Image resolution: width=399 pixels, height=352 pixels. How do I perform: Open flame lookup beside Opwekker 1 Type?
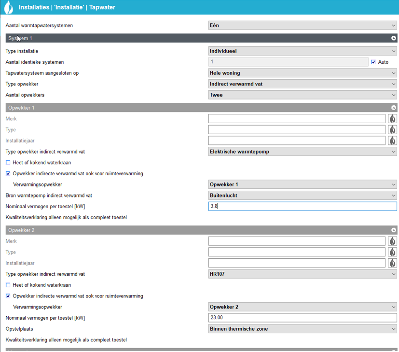392,129
